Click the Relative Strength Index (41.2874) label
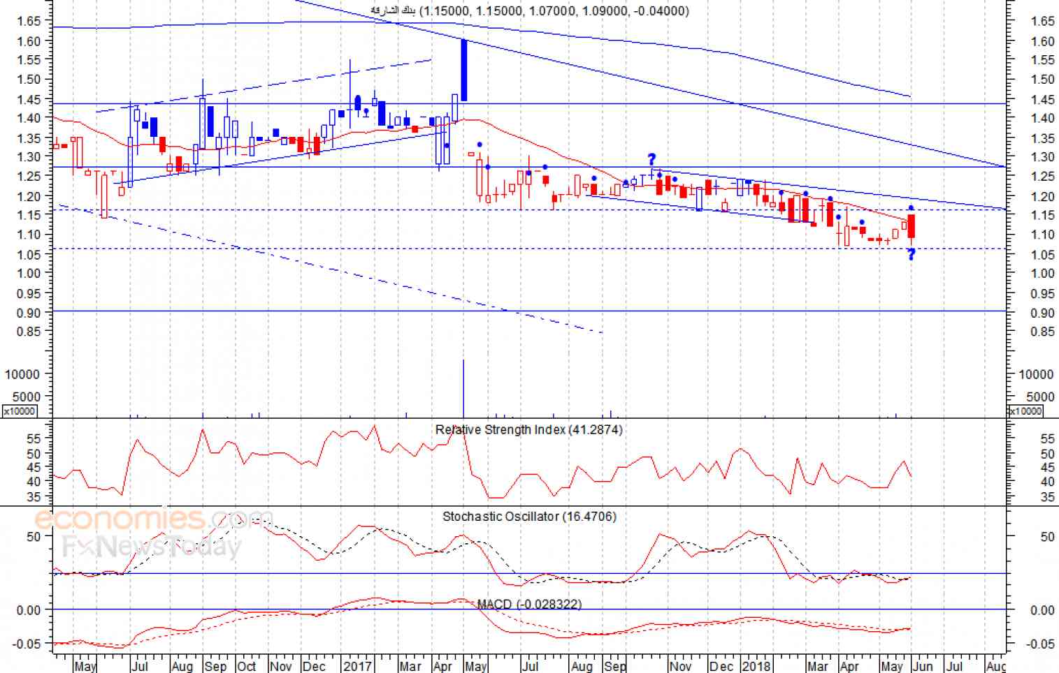Viewport: 1059px width, 673px height. click(x=528, y=429)
